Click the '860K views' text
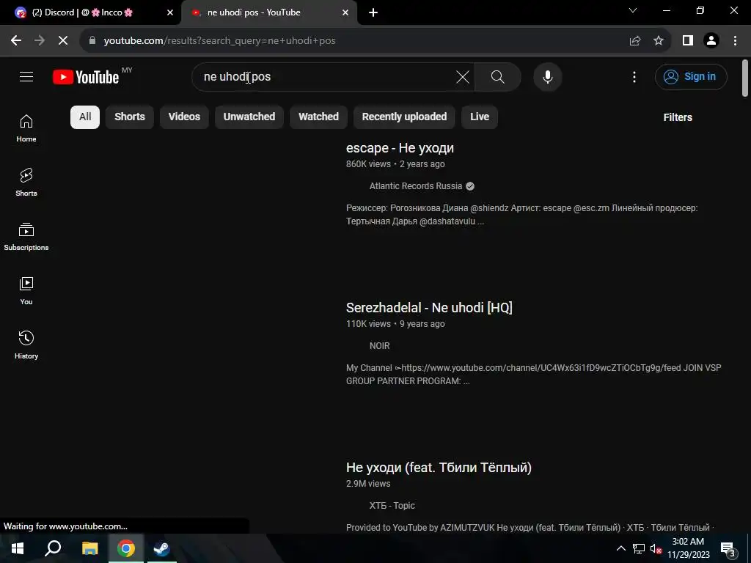This screenshot has height=563, width=751. [x=368, y=164]
